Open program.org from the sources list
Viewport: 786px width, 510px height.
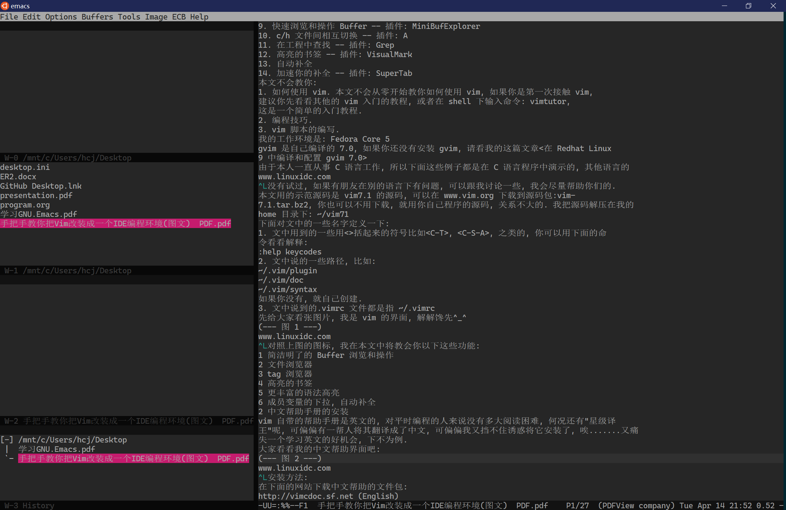coord(25,205)
